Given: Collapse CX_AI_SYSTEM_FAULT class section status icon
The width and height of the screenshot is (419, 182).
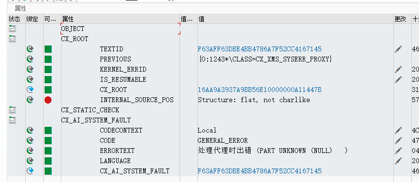Looking at the screenshot, I should tap(12, 120).
